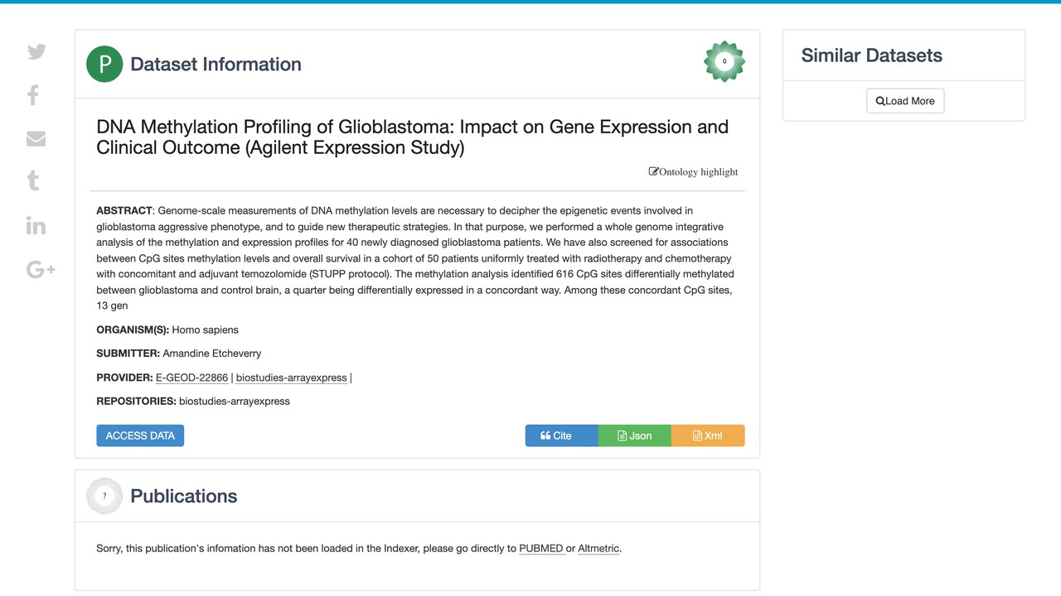Click the Cite button

(x=561, y=435)
